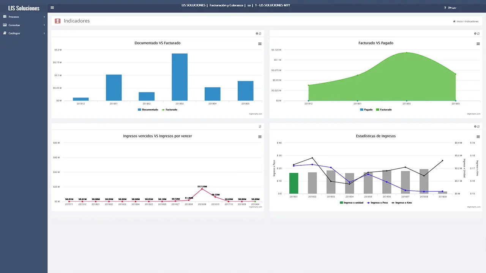Go to Inicio via breadcrumb
Viewport: 486px width, 273px height.
pos(459,21)
